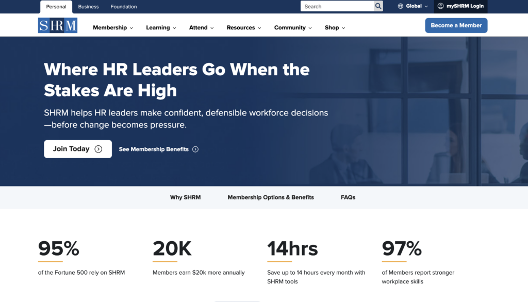This screenshot has height=302, width=528.
Task: Click text 'Save up to 14 hours every month'
Action: pyautogui.click(x=316, y=277)
